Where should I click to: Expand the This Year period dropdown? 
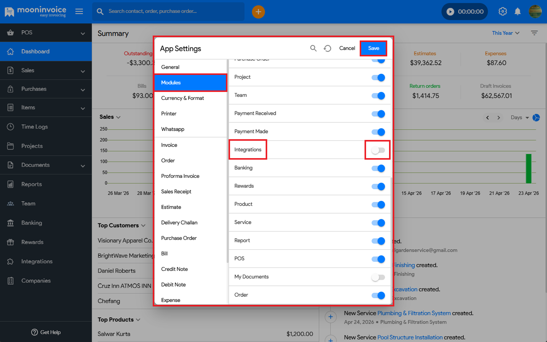point(506,33)
